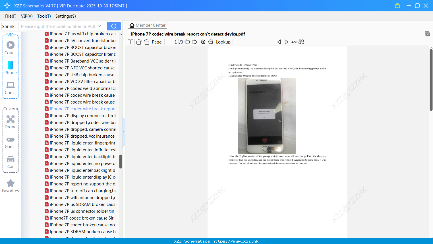Screen dimensions: 433x244
Task: Click the file list scrollbar thumb
Action: tap(121, 162)
